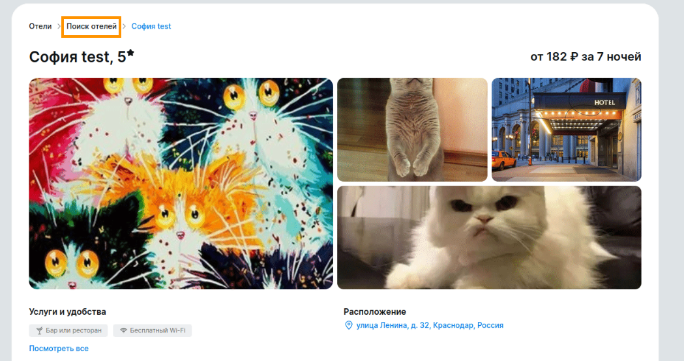
Task: Open the colorful painted cats photo
Action: click(181, 184)
